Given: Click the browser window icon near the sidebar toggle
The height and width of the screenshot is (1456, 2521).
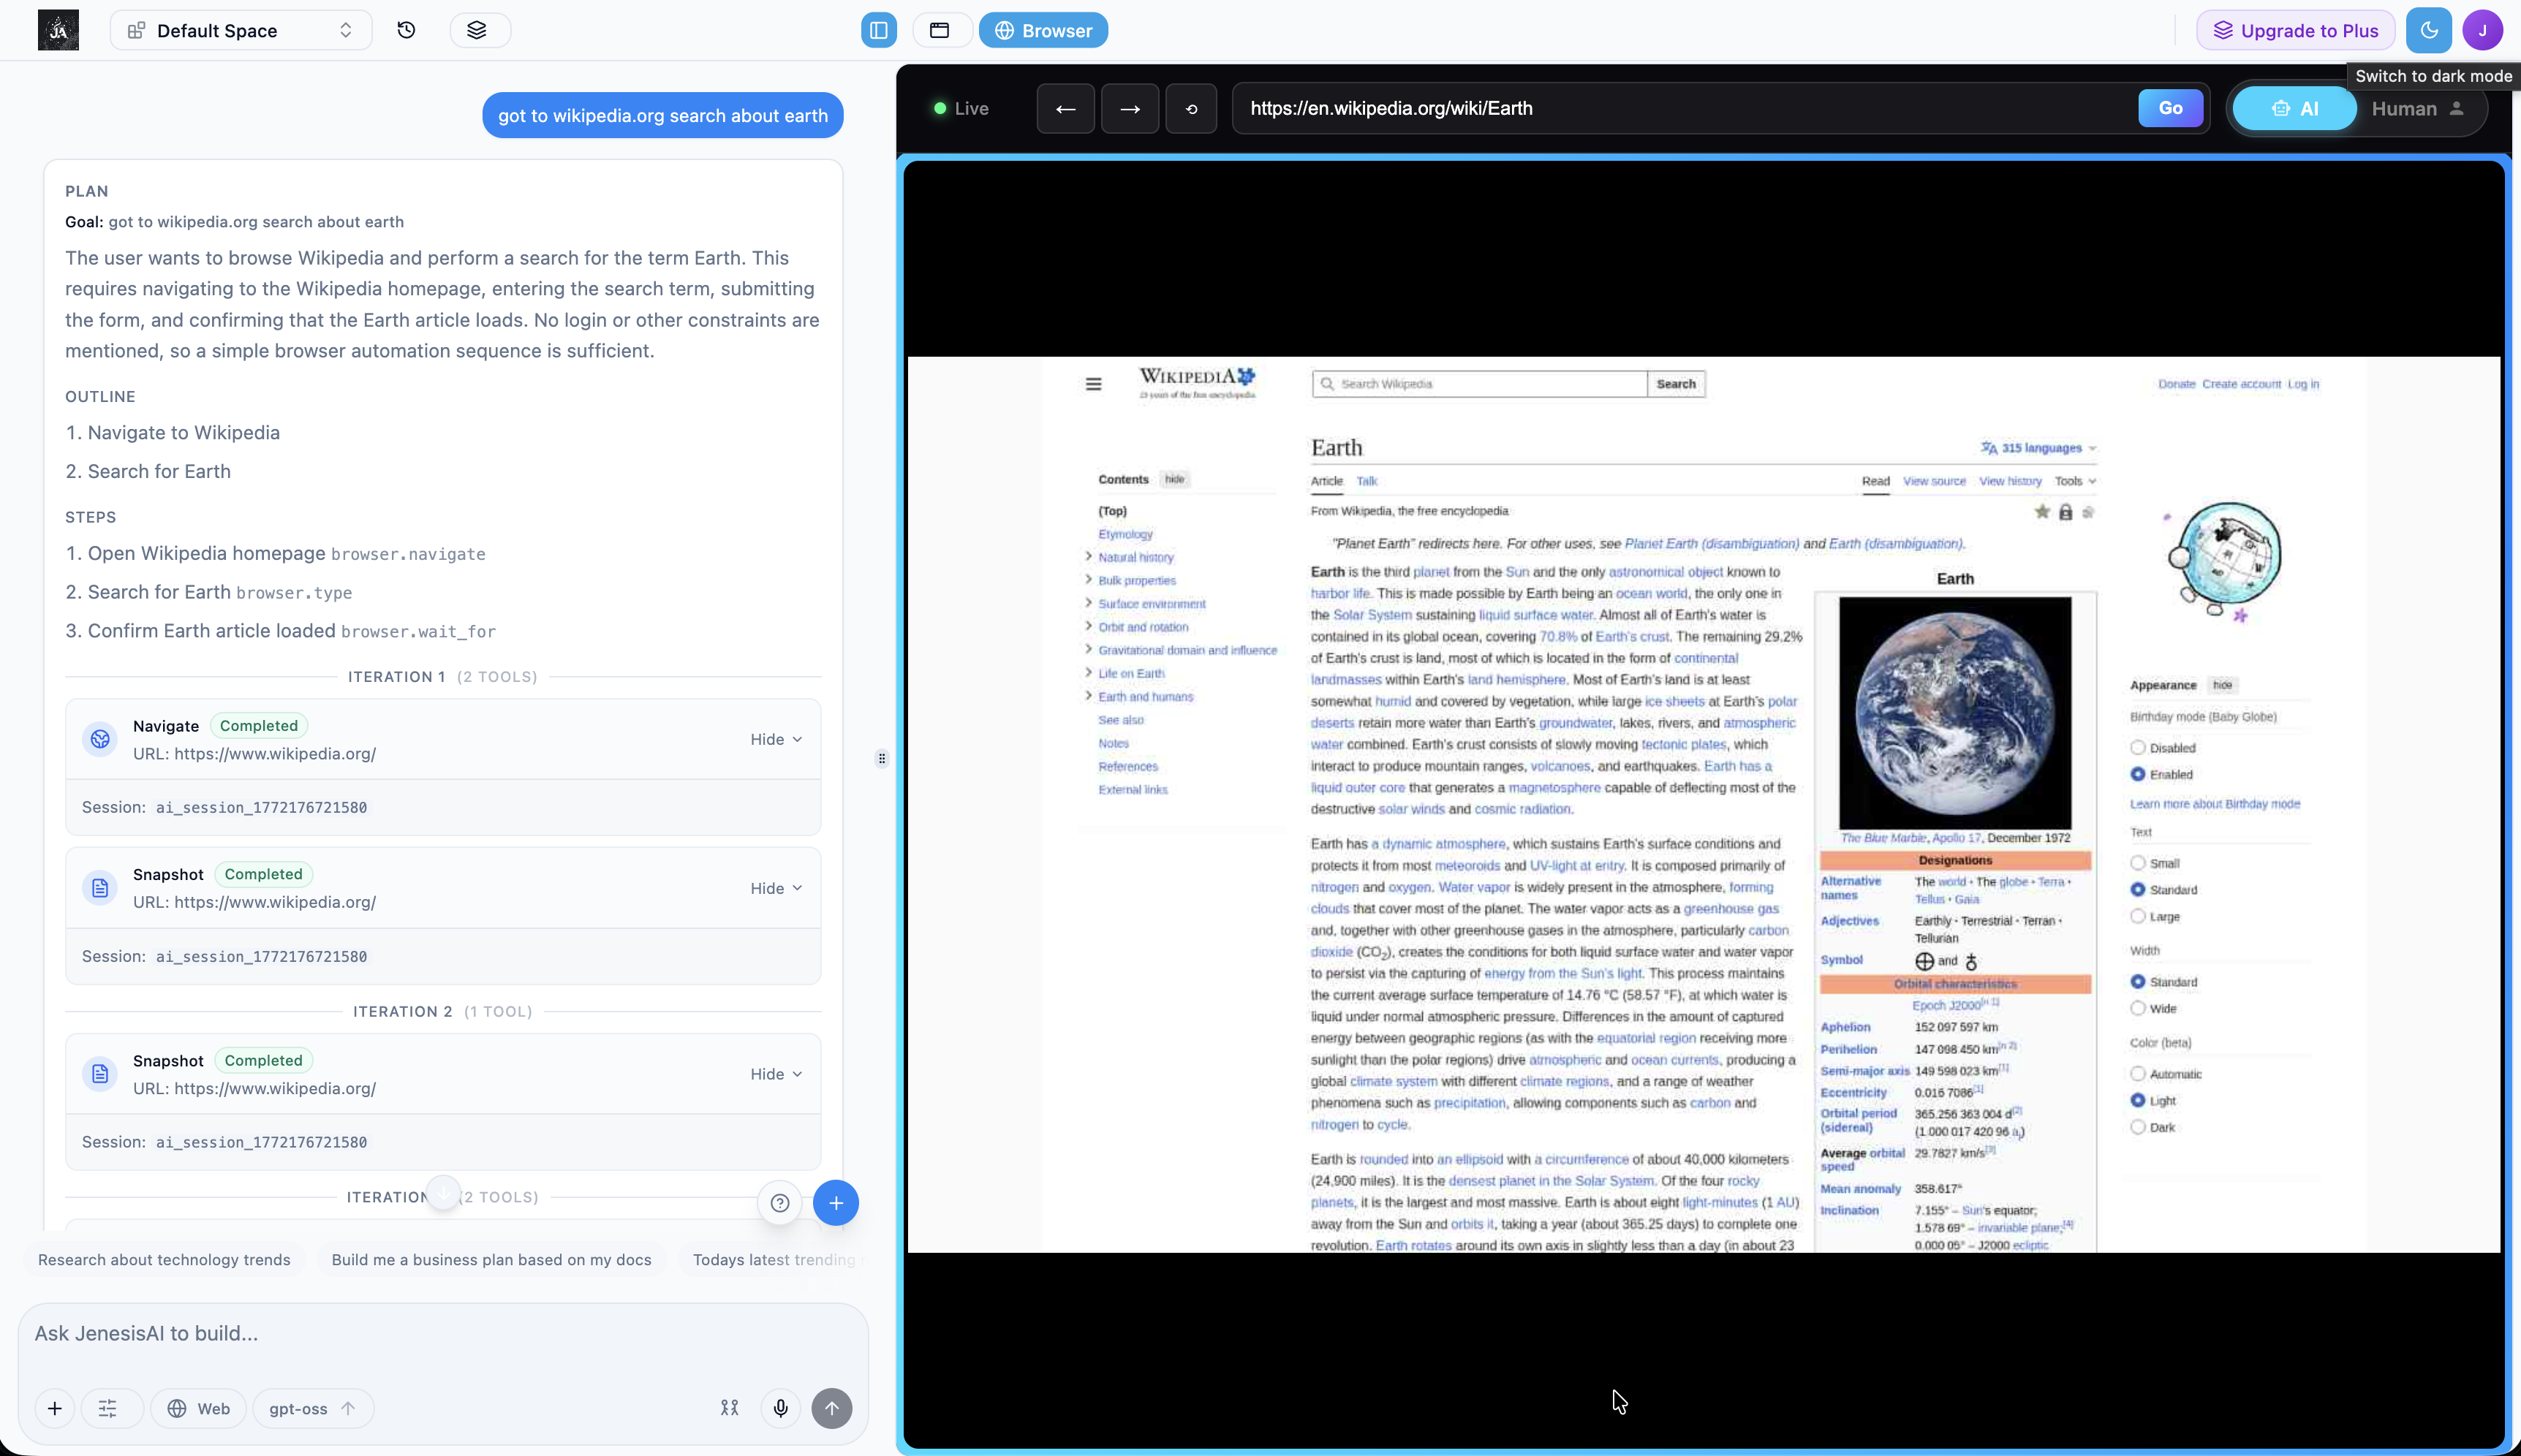Looking at the screenshot, I should coord(939,30).
